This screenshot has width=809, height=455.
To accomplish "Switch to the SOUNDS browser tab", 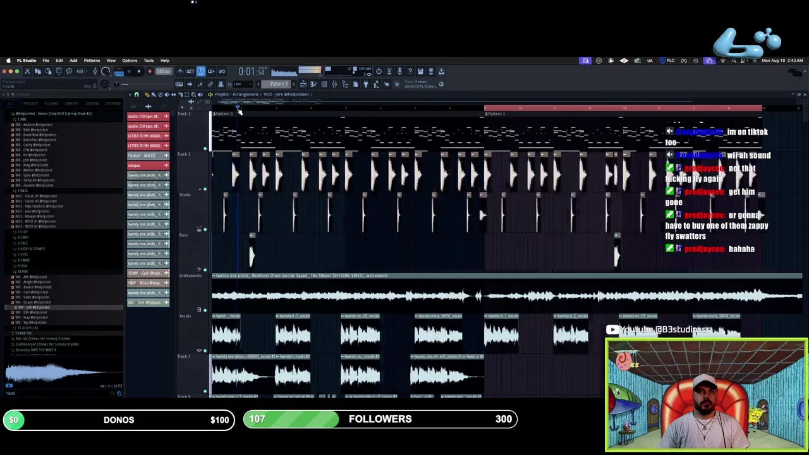I will pyautogui.click(x=93, y=104).
